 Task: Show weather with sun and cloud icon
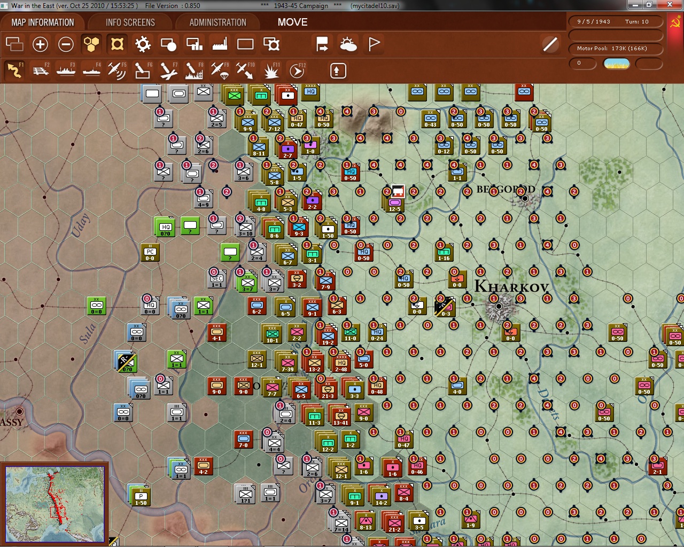click(x=348, y=44)
